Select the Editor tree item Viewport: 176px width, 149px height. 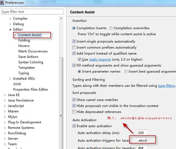[18, 29]
